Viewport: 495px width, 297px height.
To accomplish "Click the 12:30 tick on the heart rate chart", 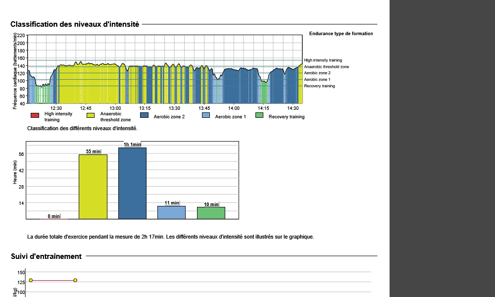I will (x=56, y=108).
